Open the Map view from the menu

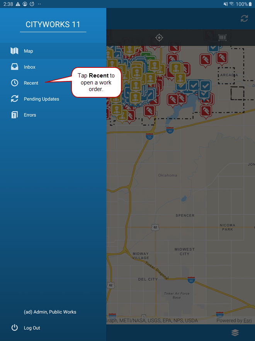click(28, 51)
